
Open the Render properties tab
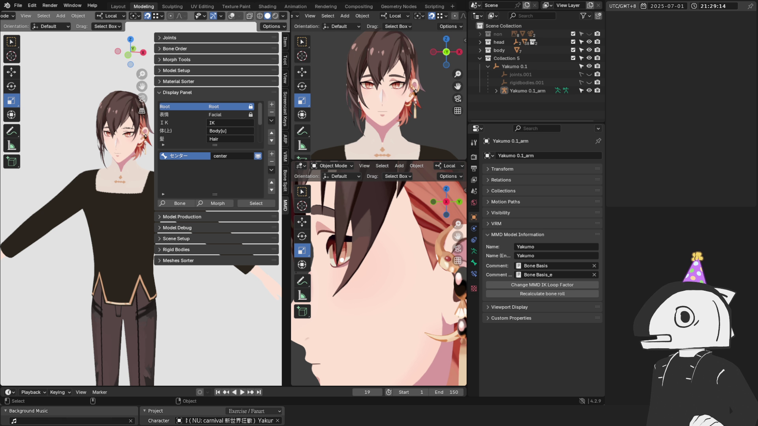(474, 157)
